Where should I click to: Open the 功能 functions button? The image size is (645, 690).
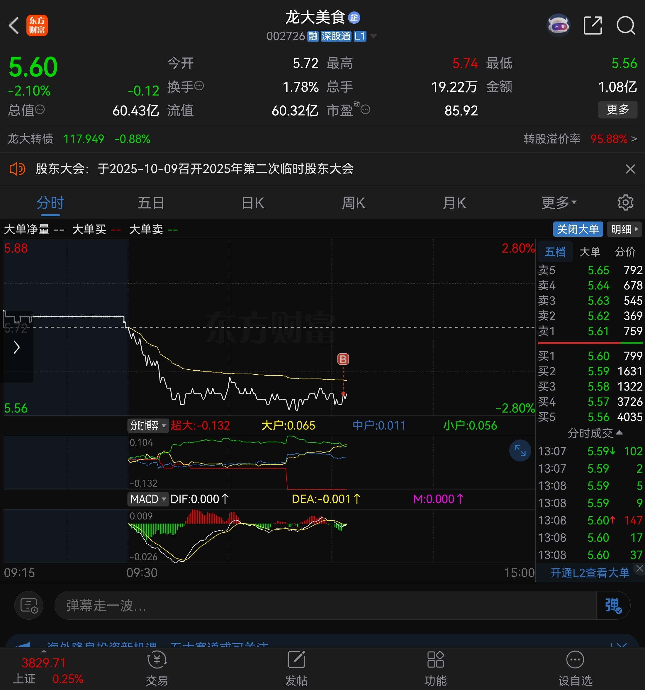tap(436, 669)
